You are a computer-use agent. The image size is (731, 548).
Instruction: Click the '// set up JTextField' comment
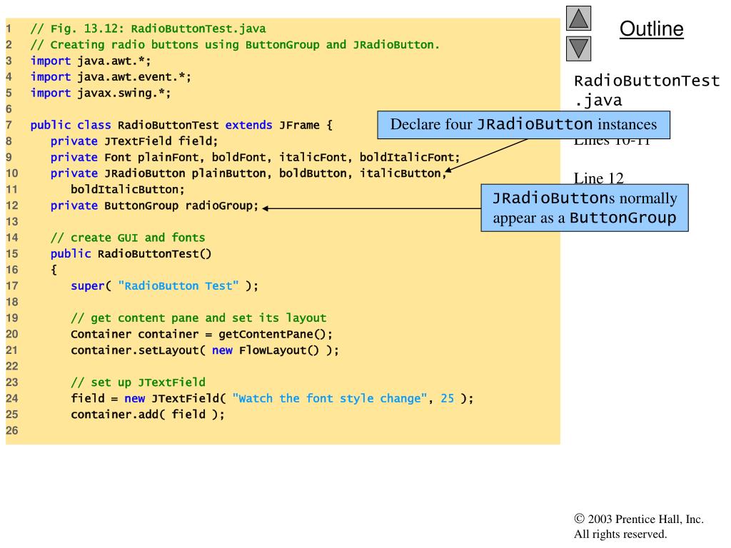point(138,382)
